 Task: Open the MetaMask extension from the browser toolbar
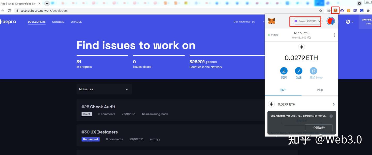coord(335,10)
